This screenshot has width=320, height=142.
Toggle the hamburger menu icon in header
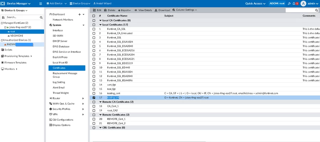(41, 4)
